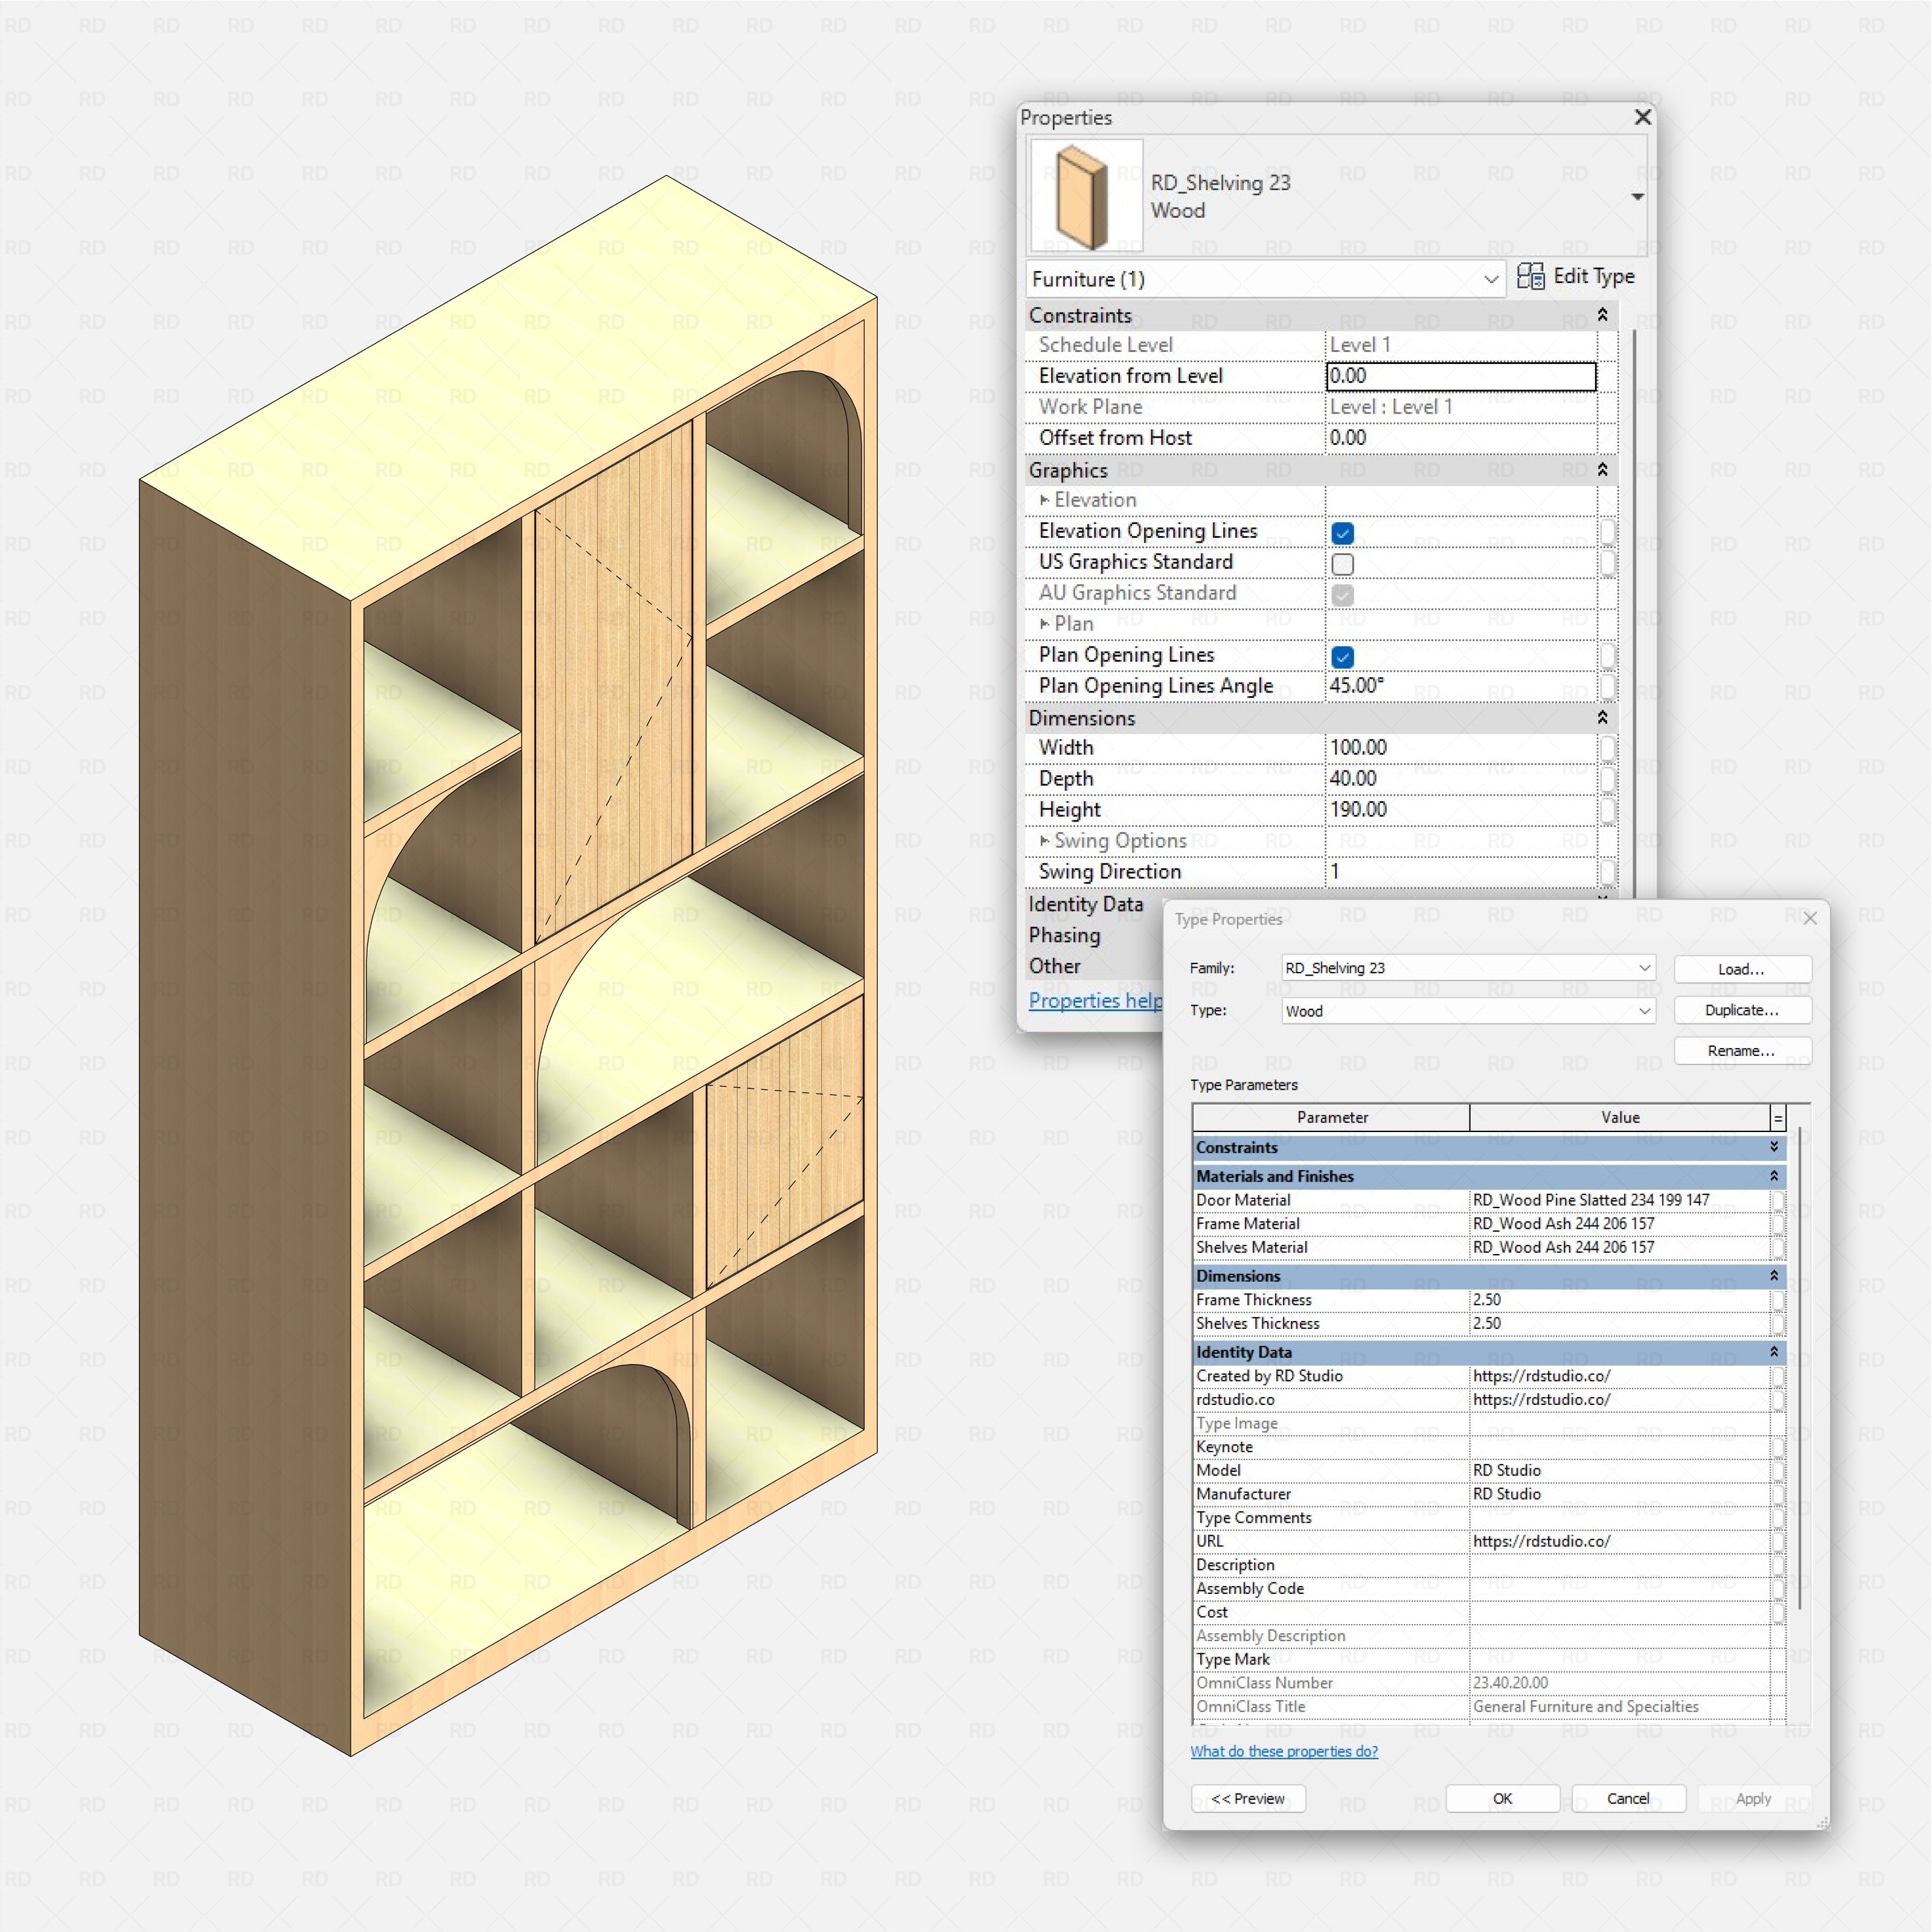Click the Frame Thickness value 2.50

pos(1619,1300)
